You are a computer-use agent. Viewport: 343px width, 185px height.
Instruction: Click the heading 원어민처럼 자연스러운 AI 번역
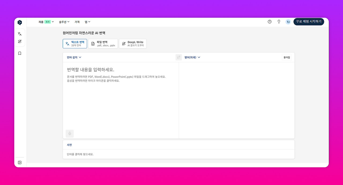(x=84, y=33)
